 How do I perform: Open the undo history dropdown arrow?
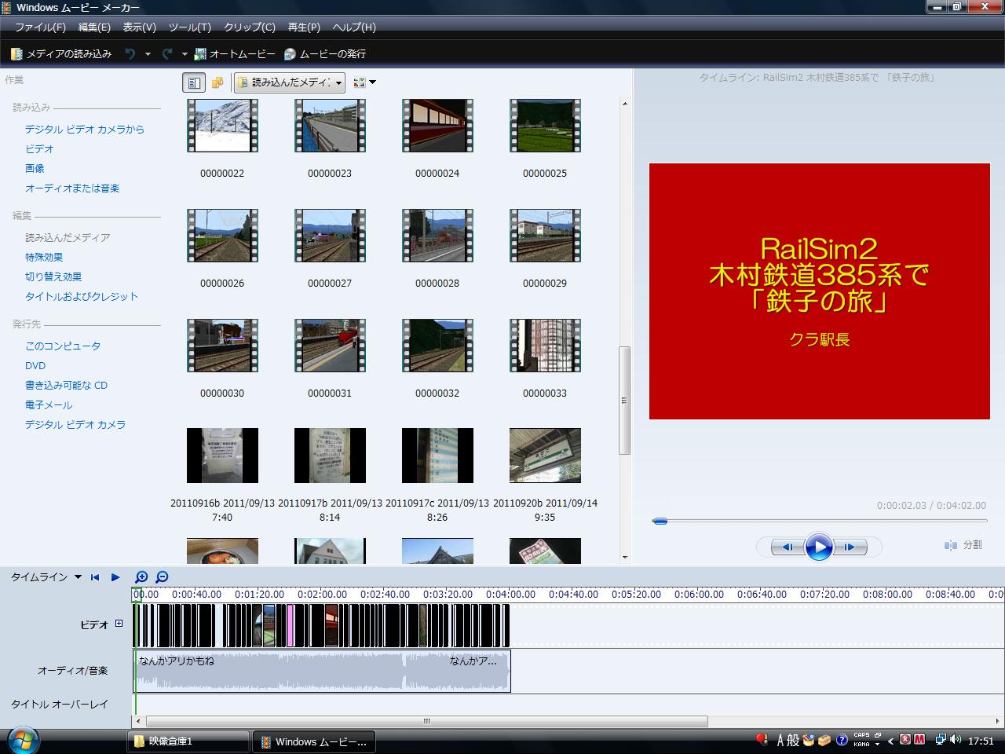point(148,54)
